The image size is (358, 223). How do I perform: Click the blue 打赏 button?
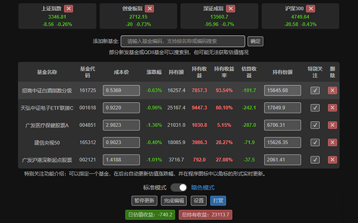(x=218, y=201)
